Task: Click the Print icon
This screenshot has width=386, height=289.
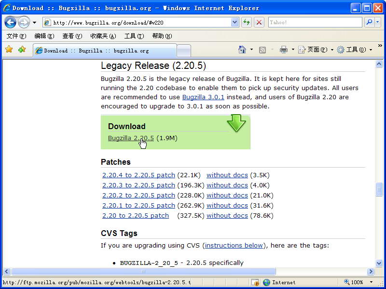Action: [x=284, y=50]
